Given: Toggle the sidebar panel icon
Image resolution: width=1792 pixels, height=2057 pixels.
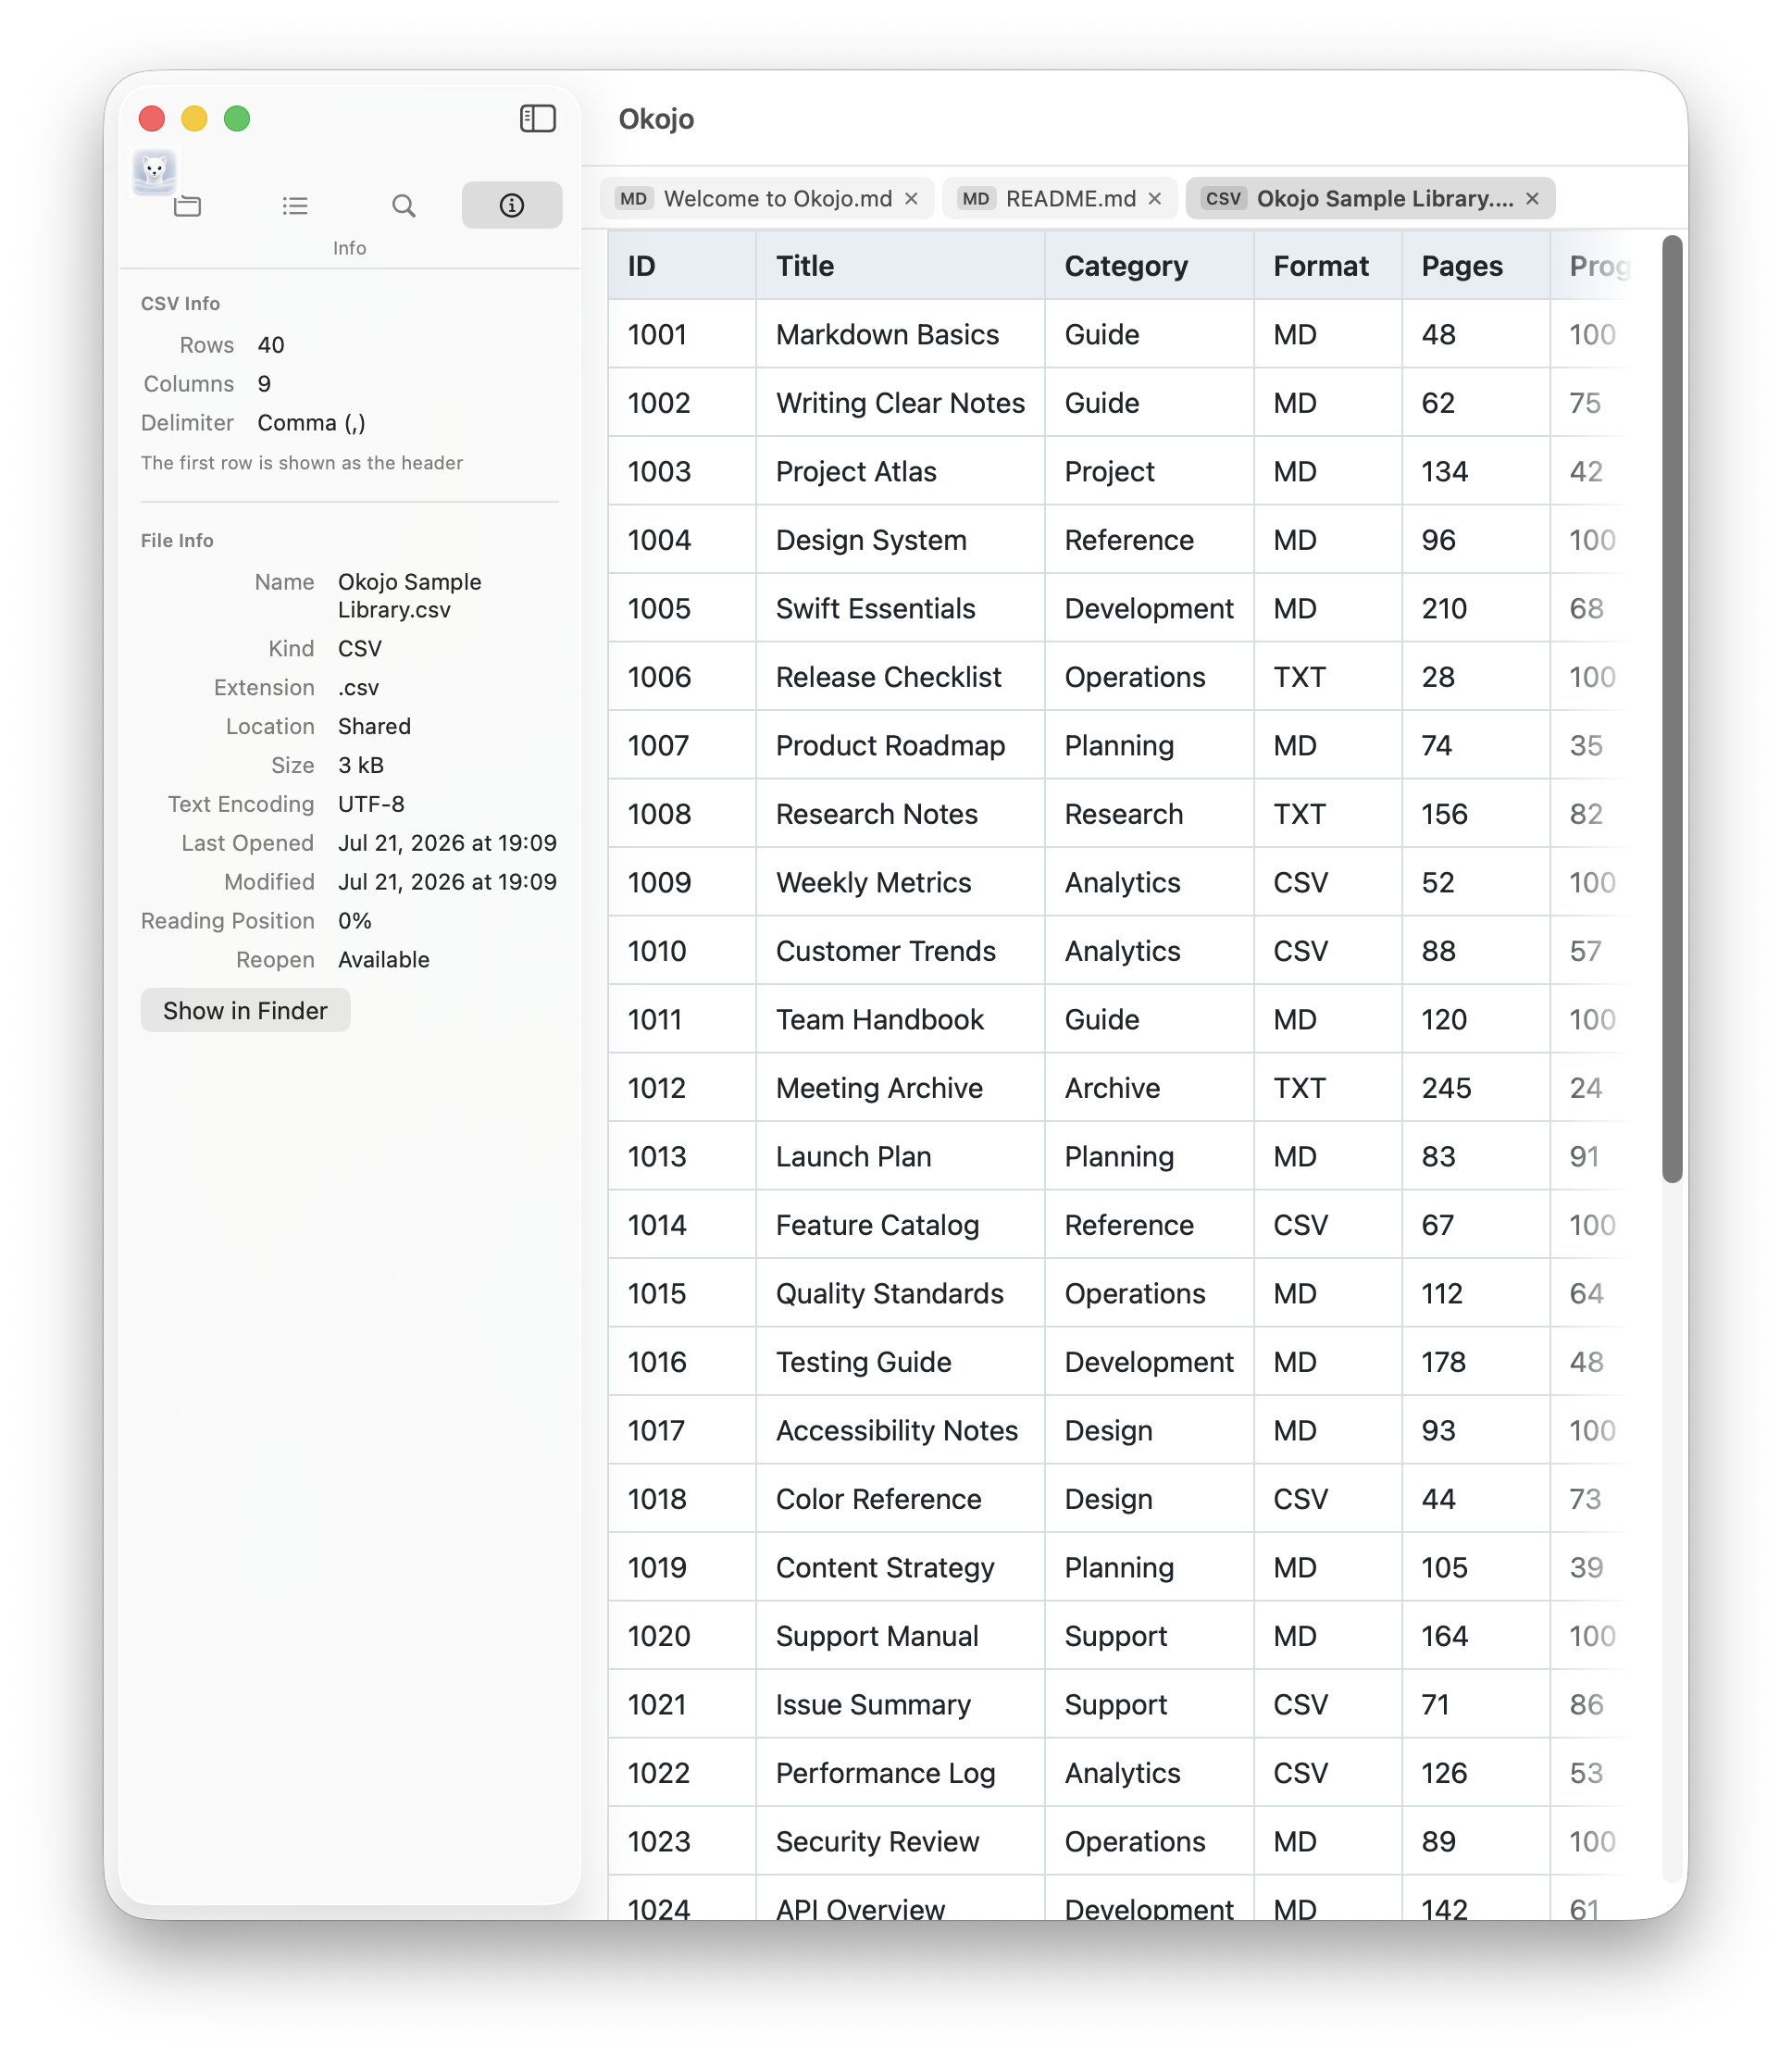Looking at the screenshot, I should pos(537,119).
